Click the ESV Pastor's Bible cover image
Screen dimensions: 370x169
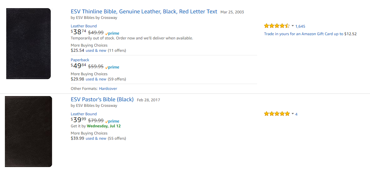pos(28,131)
